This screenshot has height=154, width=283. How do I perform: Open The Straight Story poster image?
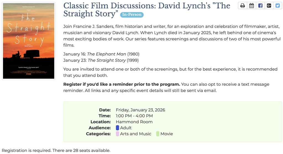tap(29, 41)
